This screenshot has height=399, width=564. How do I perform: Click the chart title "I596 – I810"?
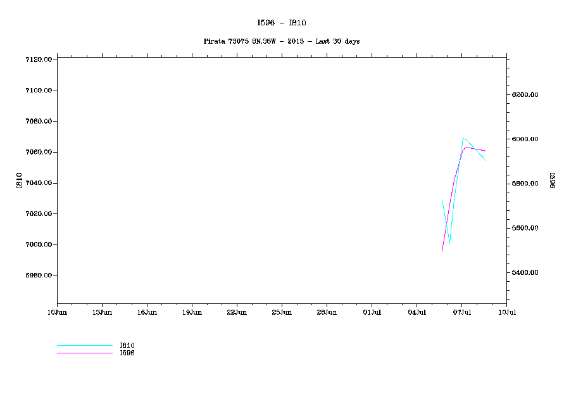coord(282,23)
